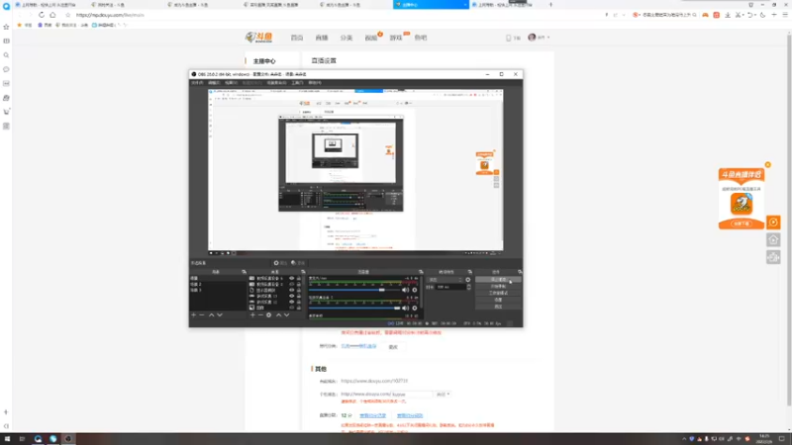Toggle visibility of the 显示器捕获 source
The height and width of the screenshot is (445, 792).
tap(291, 290)
